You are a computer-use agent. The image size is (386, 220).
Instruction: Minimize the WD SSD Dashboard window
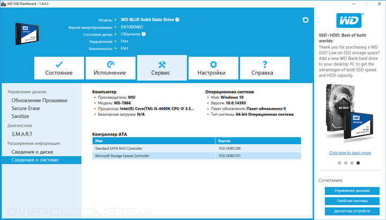pyautogui.click(x=353, y=4)
